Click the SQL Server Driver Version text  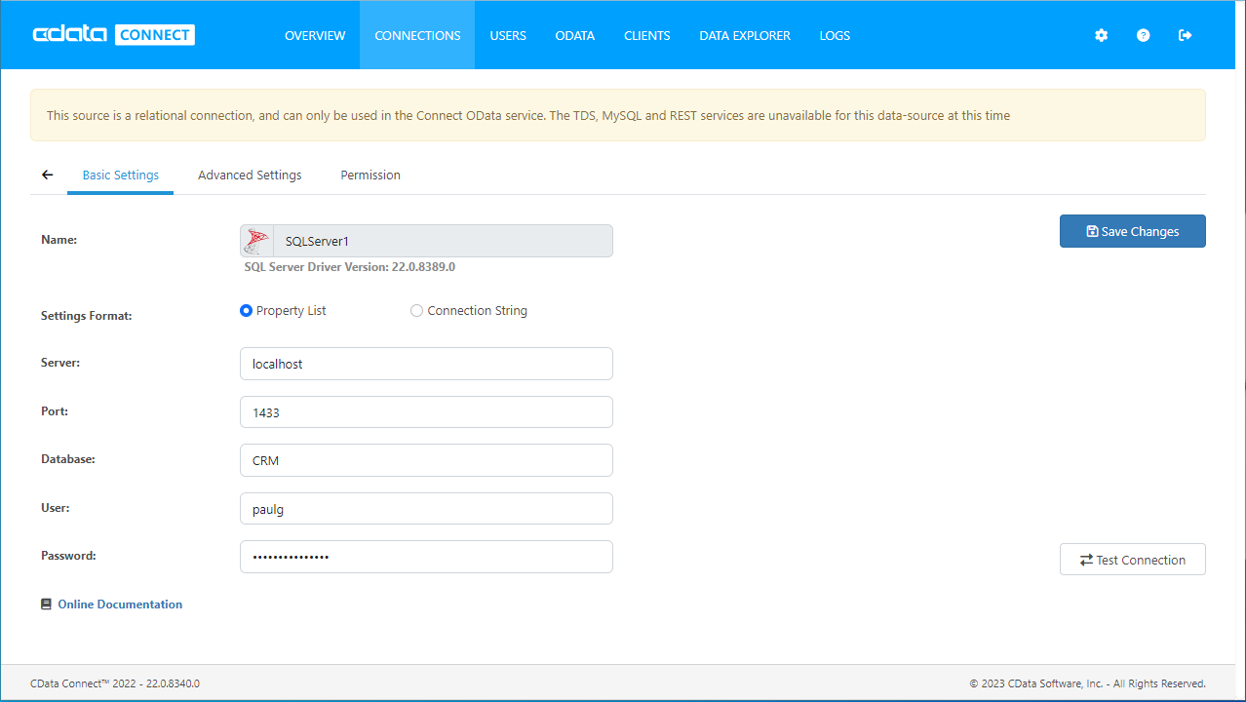pos(349,266)
